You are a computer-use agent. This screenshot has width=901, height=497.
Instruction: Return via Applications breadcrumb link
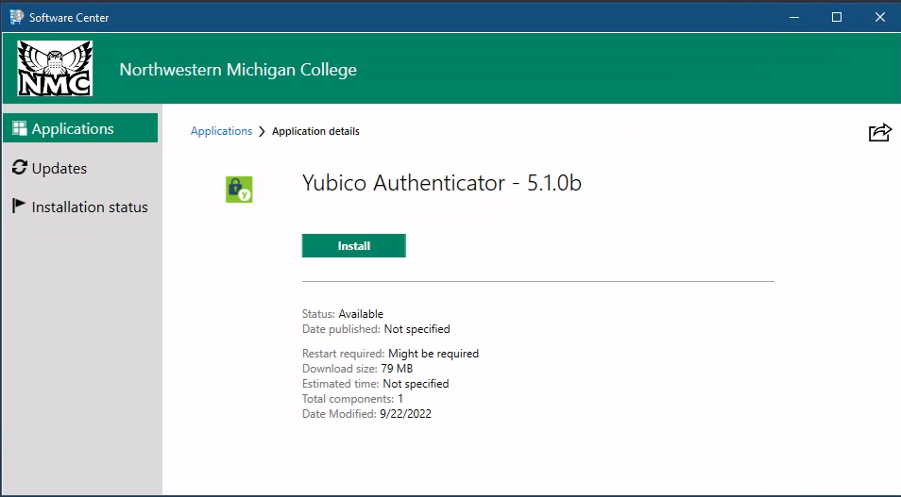tap(221, 131)
